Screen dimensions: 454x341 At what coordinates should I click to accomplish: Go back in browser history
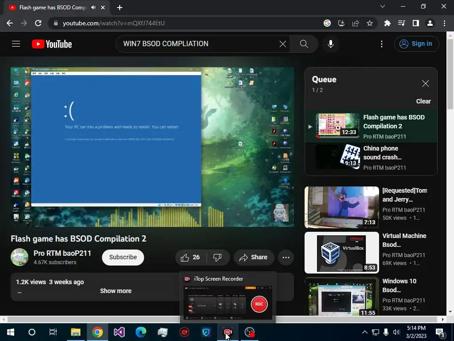pos(10,23)
